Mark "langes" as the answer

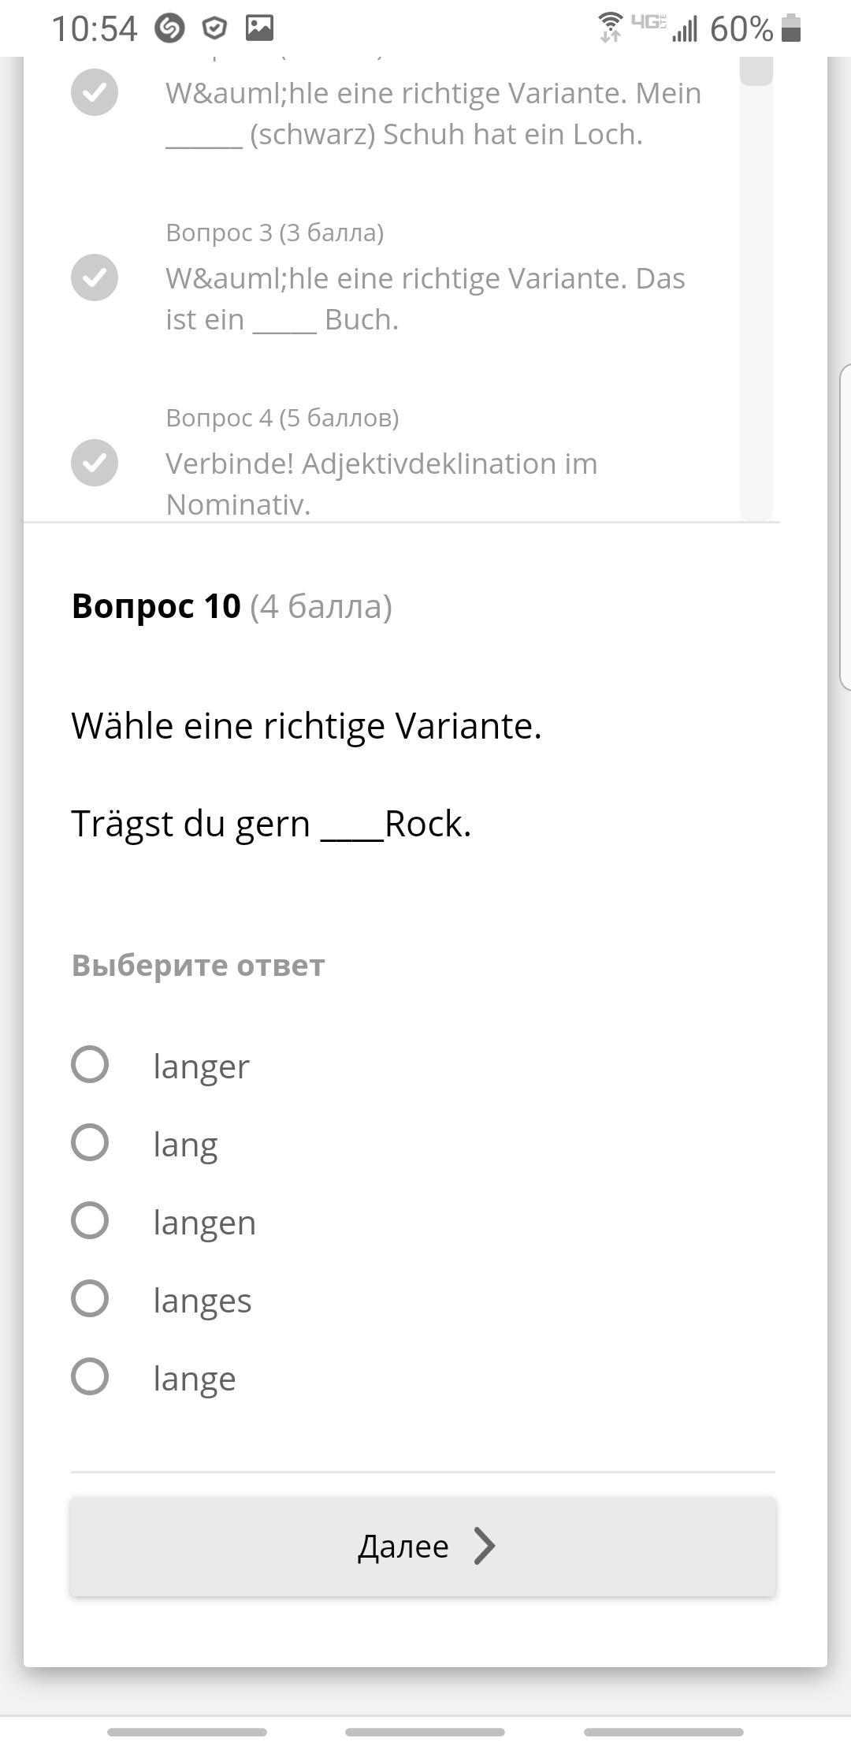[x=90, y=1298]
